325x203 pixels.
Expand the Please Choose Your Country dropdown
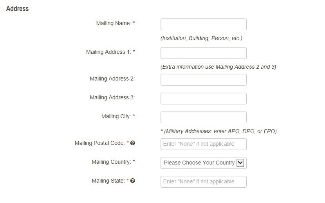[x=203, y=163]
